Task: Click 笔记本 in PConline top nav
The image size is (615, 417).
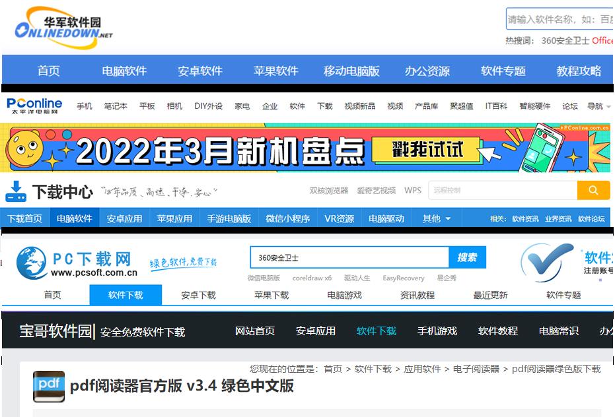Action: coord(116,106)
